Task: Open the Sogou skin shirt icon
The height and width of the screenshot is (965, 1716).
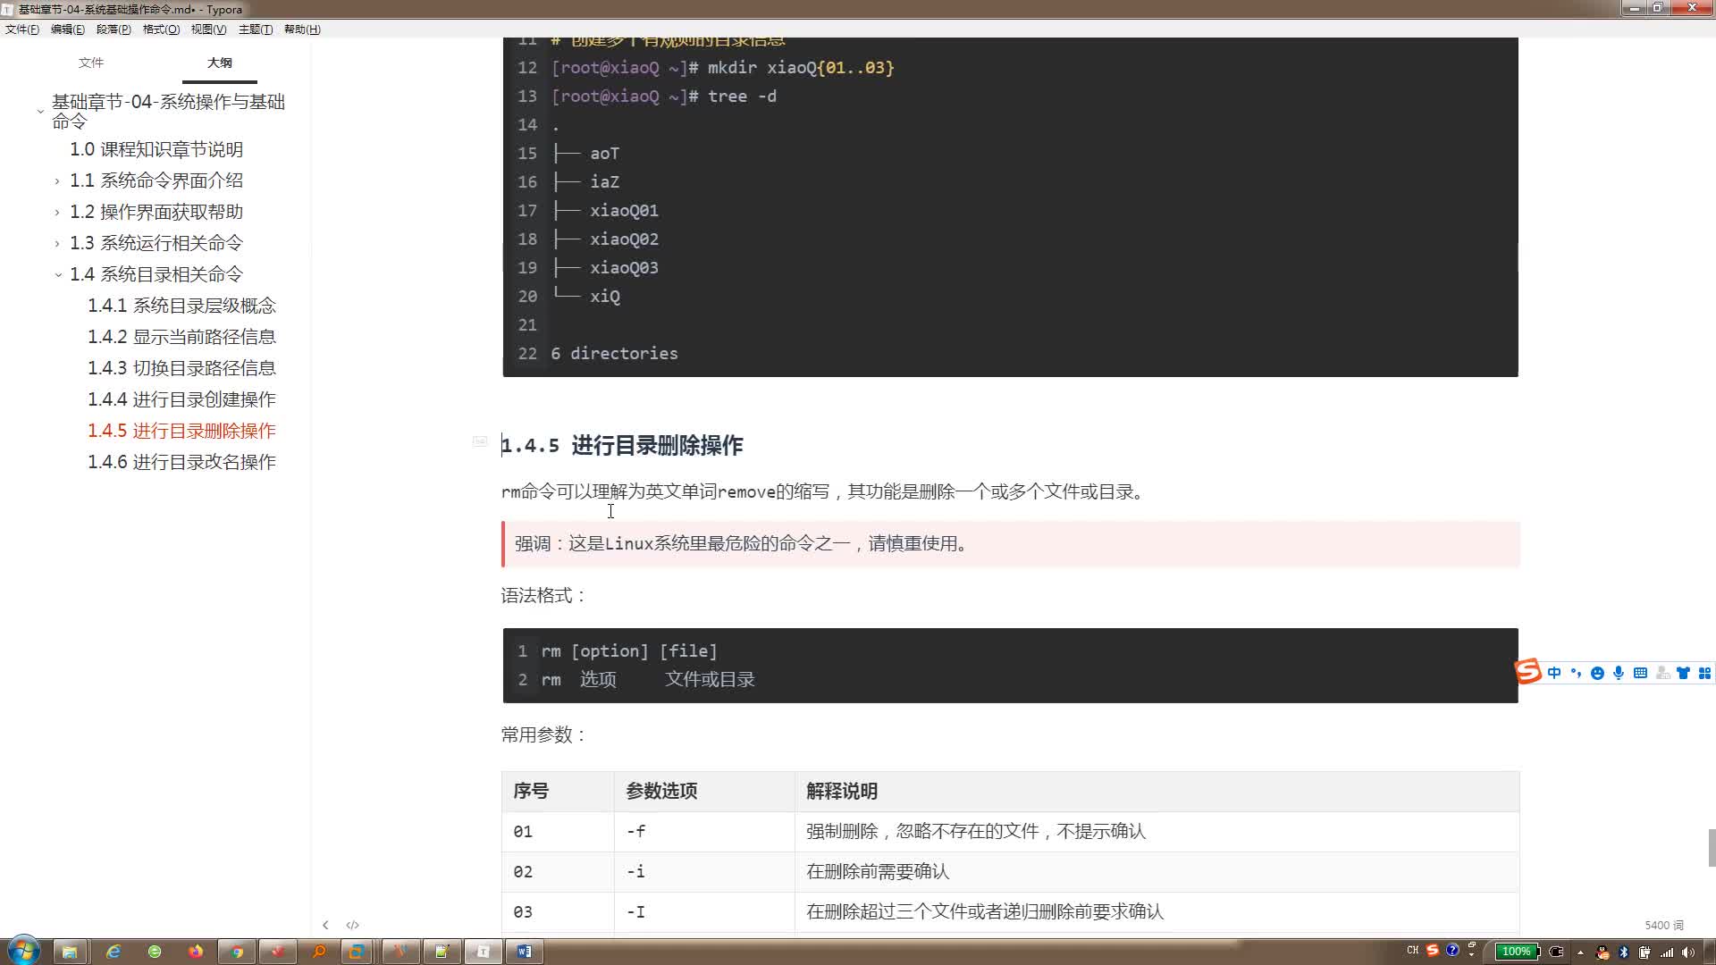Action: pos(1684,673)
